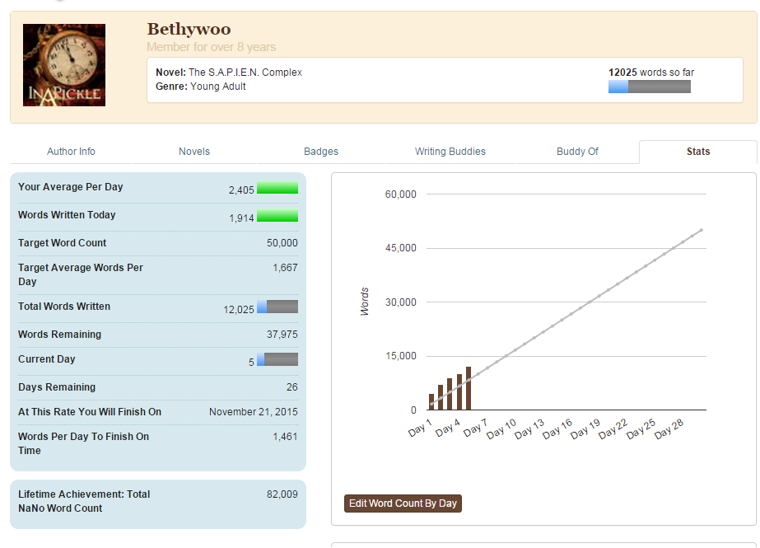This screenshot has height=548, width=760.
Task: Open the Badges tab
Action: [x=321, y=152]
